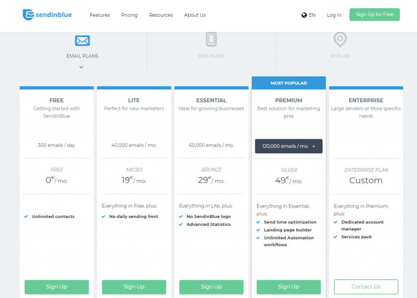This screenshot has height=298, width=417.
Task: Click the Log In link
Action: point(334,15)
